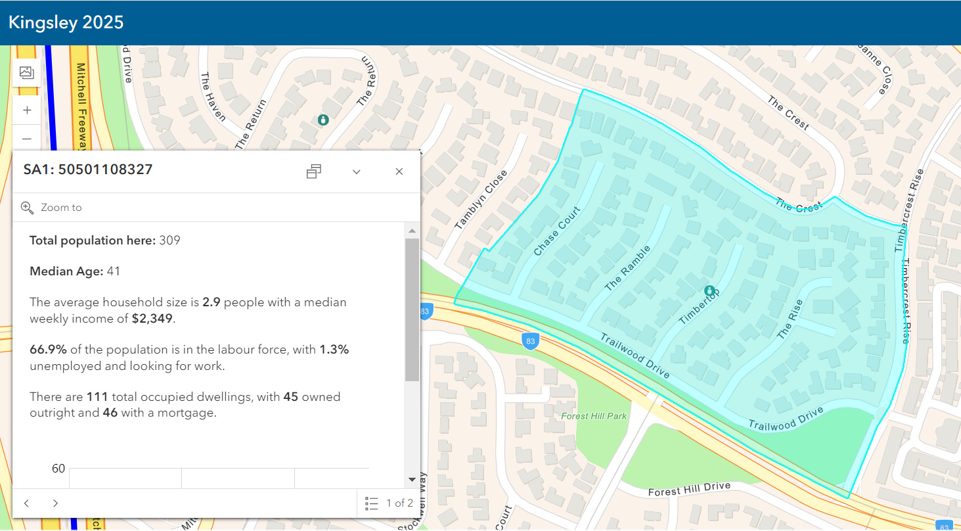Screen dimensions: 961x531
Task: Zoom in with the plus button
Action: click(x=27, y=110)
